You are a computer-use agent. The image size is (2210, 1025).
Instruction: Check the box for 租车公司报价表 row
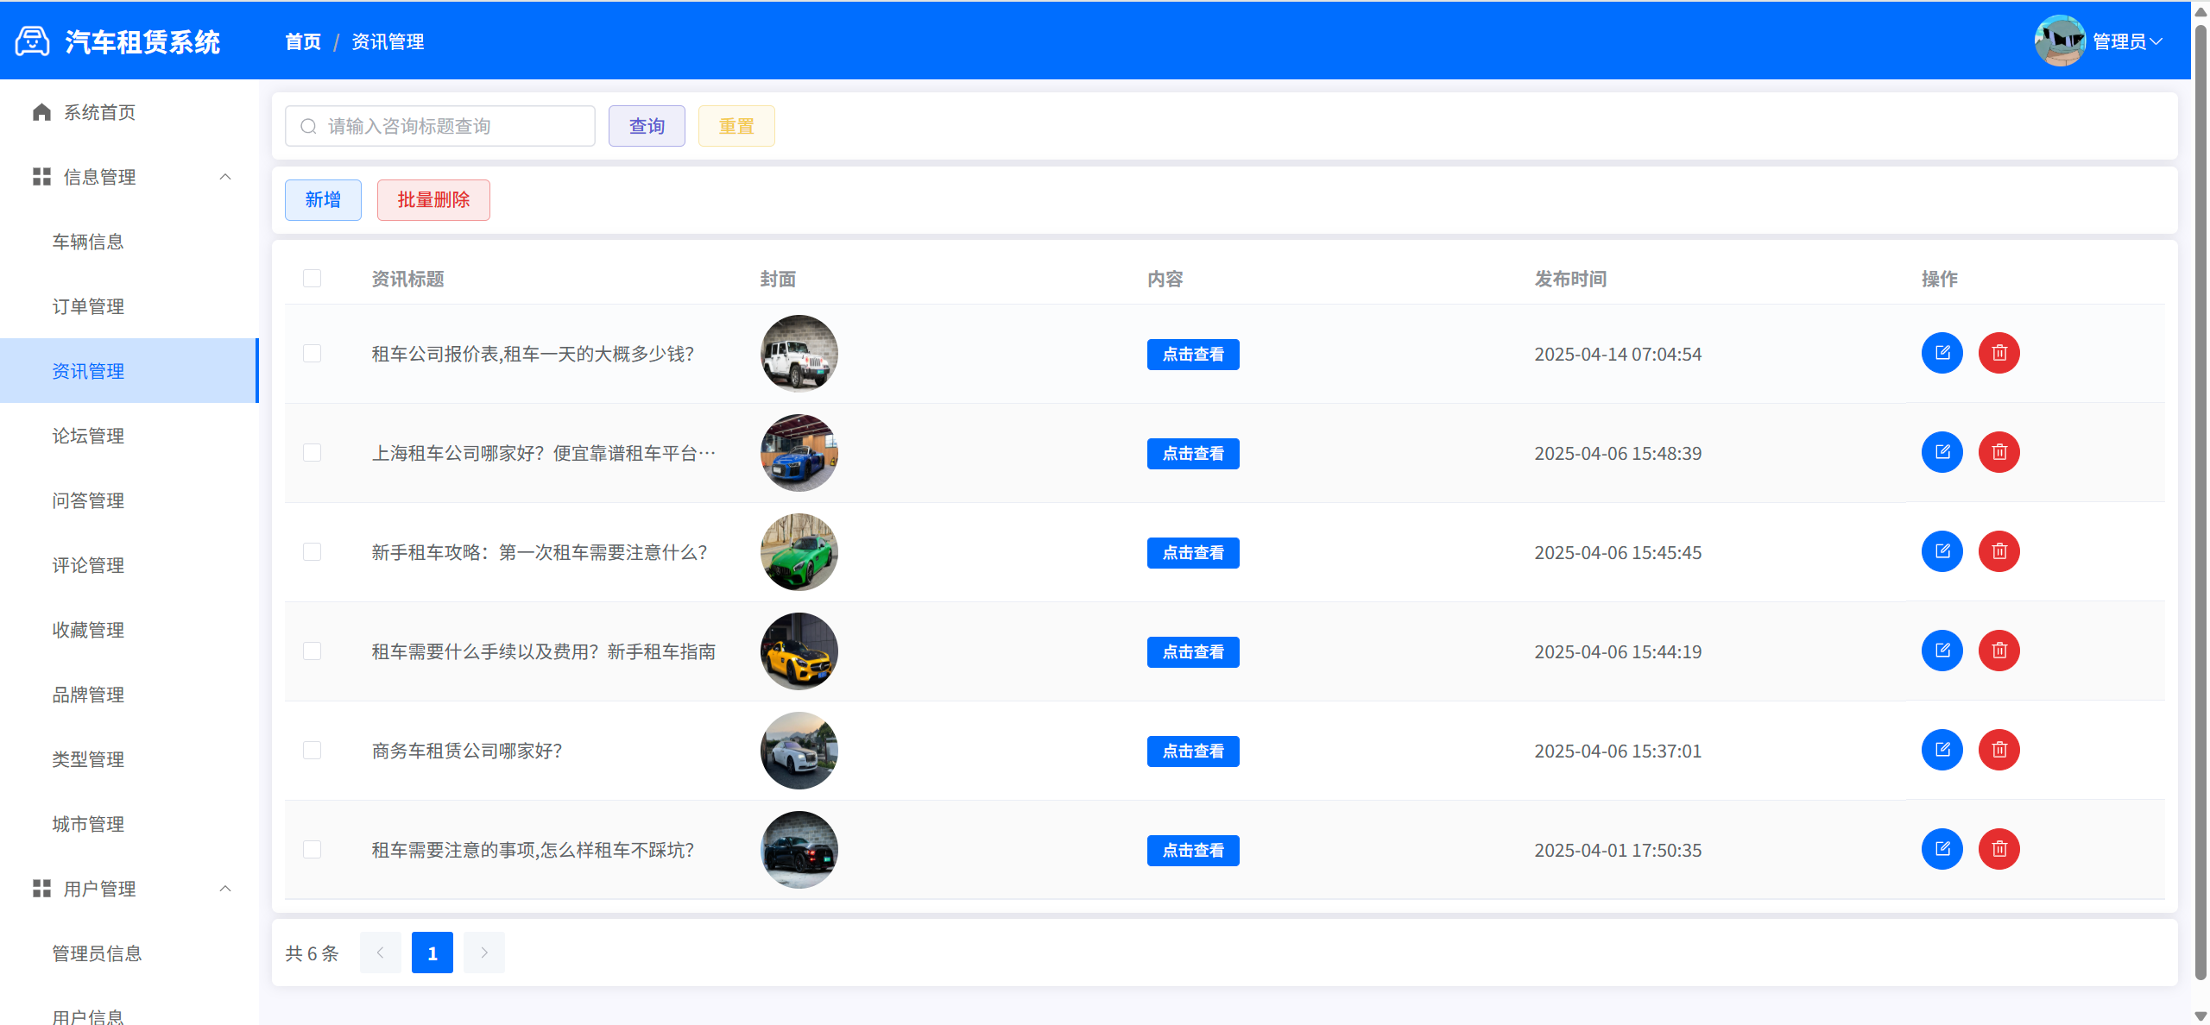click(x=312, y=354)
